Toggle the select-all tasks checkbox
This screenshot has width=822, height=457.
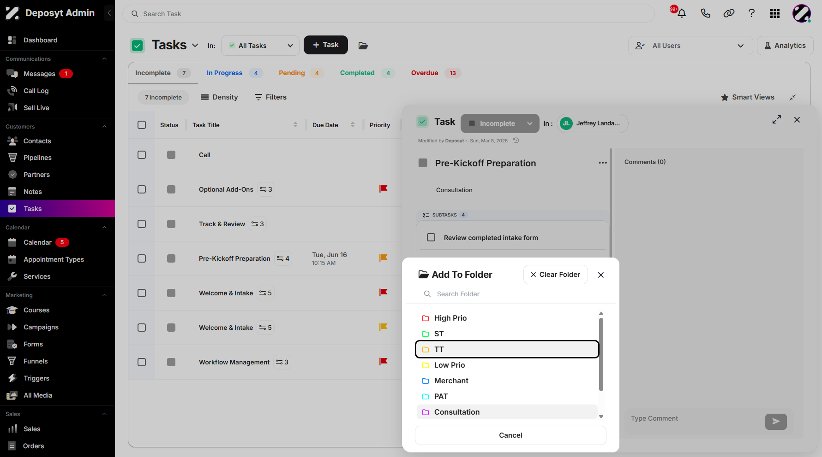[x=142, y=125]
